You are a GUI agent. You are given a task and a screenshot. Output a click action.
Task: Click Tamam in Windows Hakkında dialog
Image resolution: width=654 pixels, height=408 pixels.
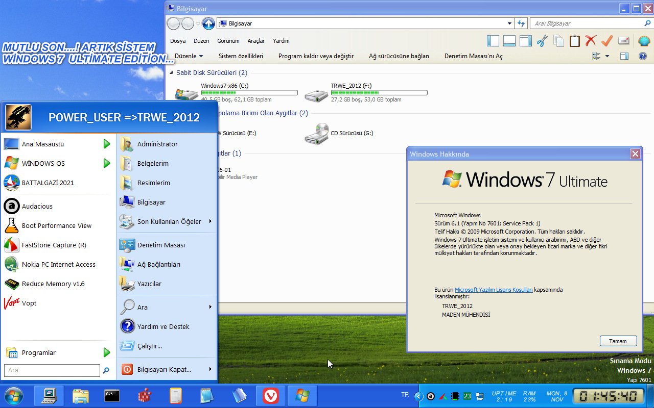[x=618, y=341]
